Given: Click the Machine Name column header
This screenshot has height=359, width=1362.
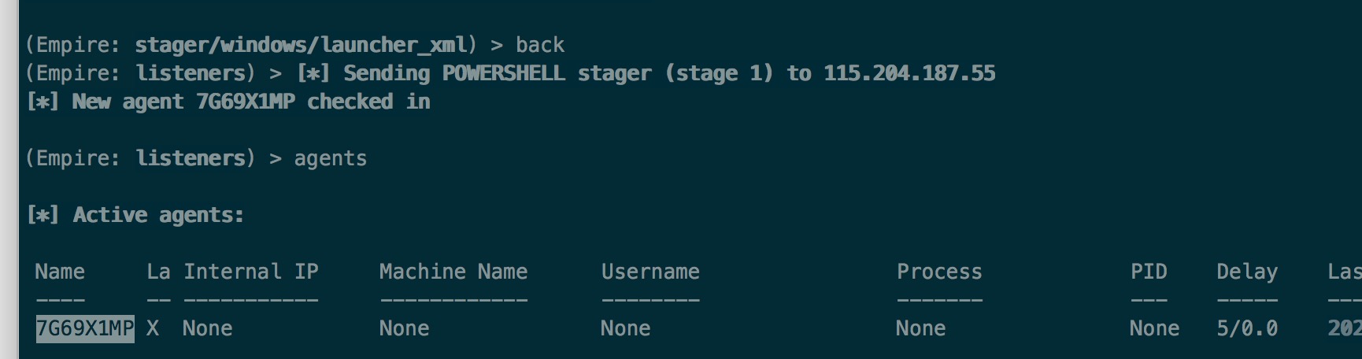Looking at the screenshot, I should [x=453, y=272].
